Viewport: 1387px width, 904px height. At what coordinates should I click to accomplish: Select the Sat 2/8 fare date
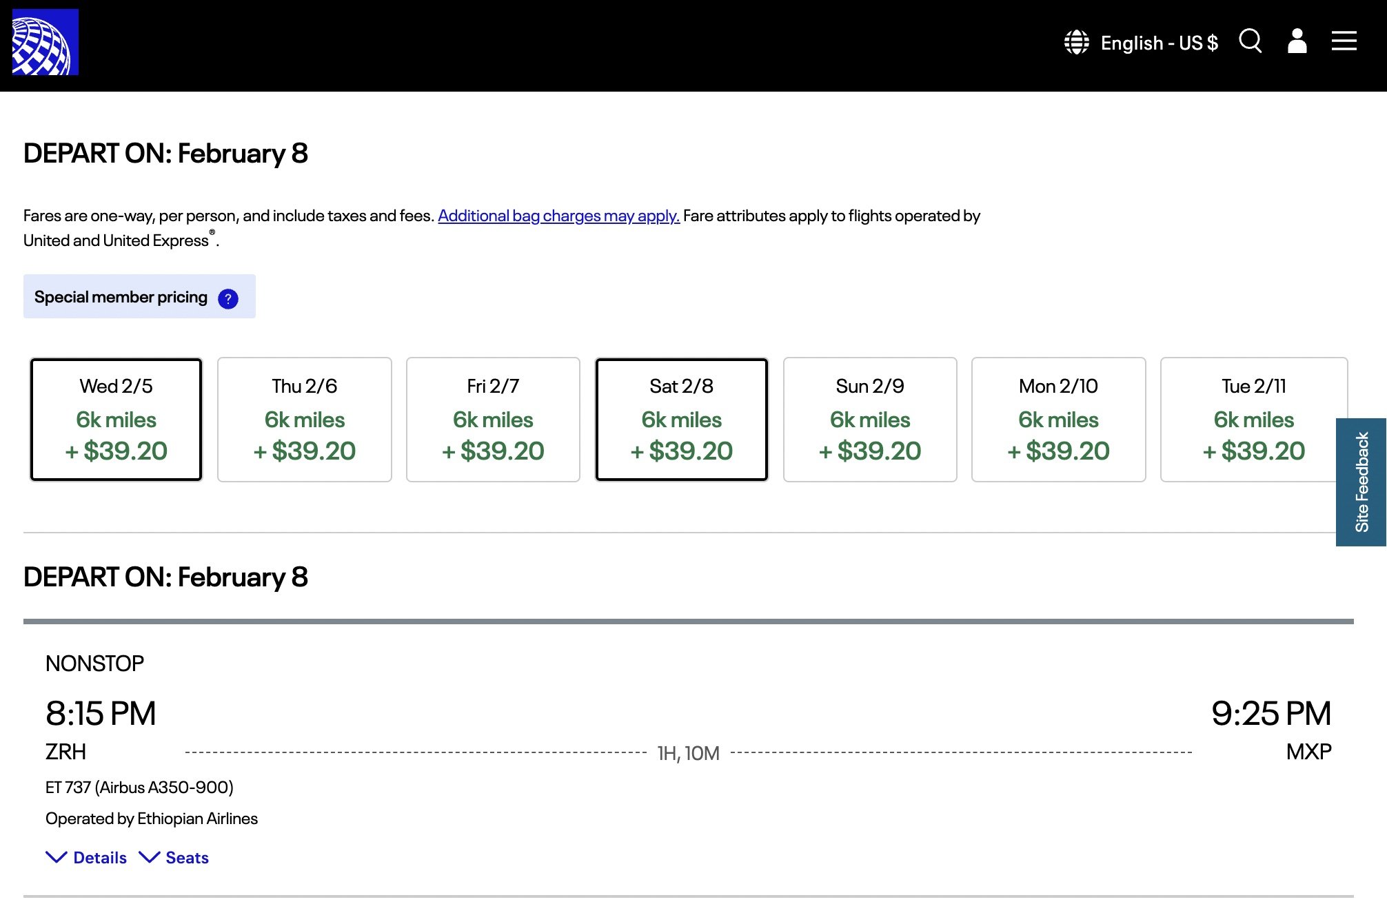click(x=682, y=419)
